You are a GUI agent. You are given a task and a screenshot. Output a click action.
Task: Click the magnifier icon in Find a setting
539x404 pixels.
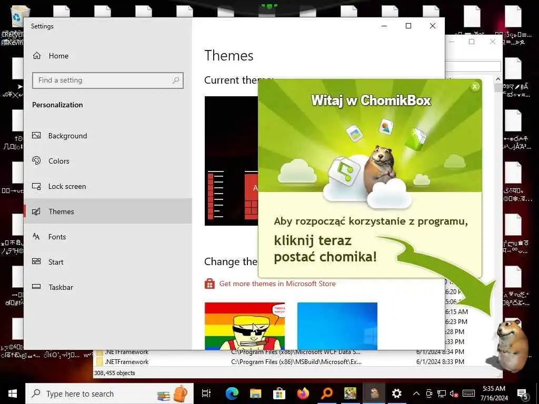tap(176, 80)
